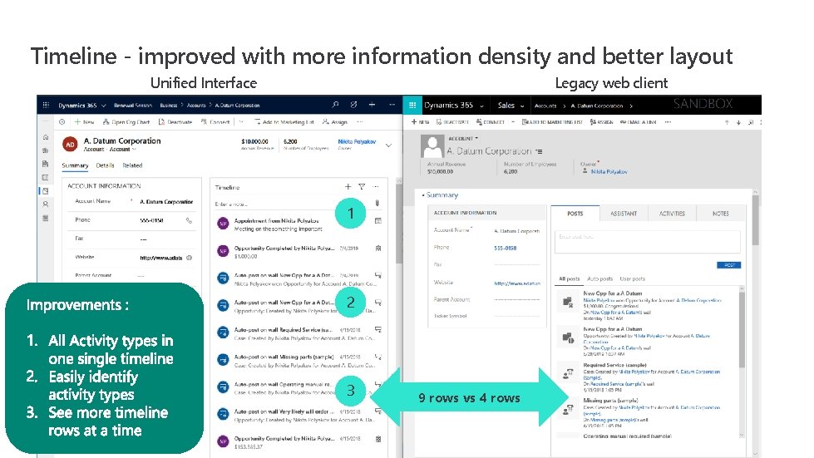Screen dimensions: 814x458
Task: Click the globe icon beside Website field
Action: [189, 258]
